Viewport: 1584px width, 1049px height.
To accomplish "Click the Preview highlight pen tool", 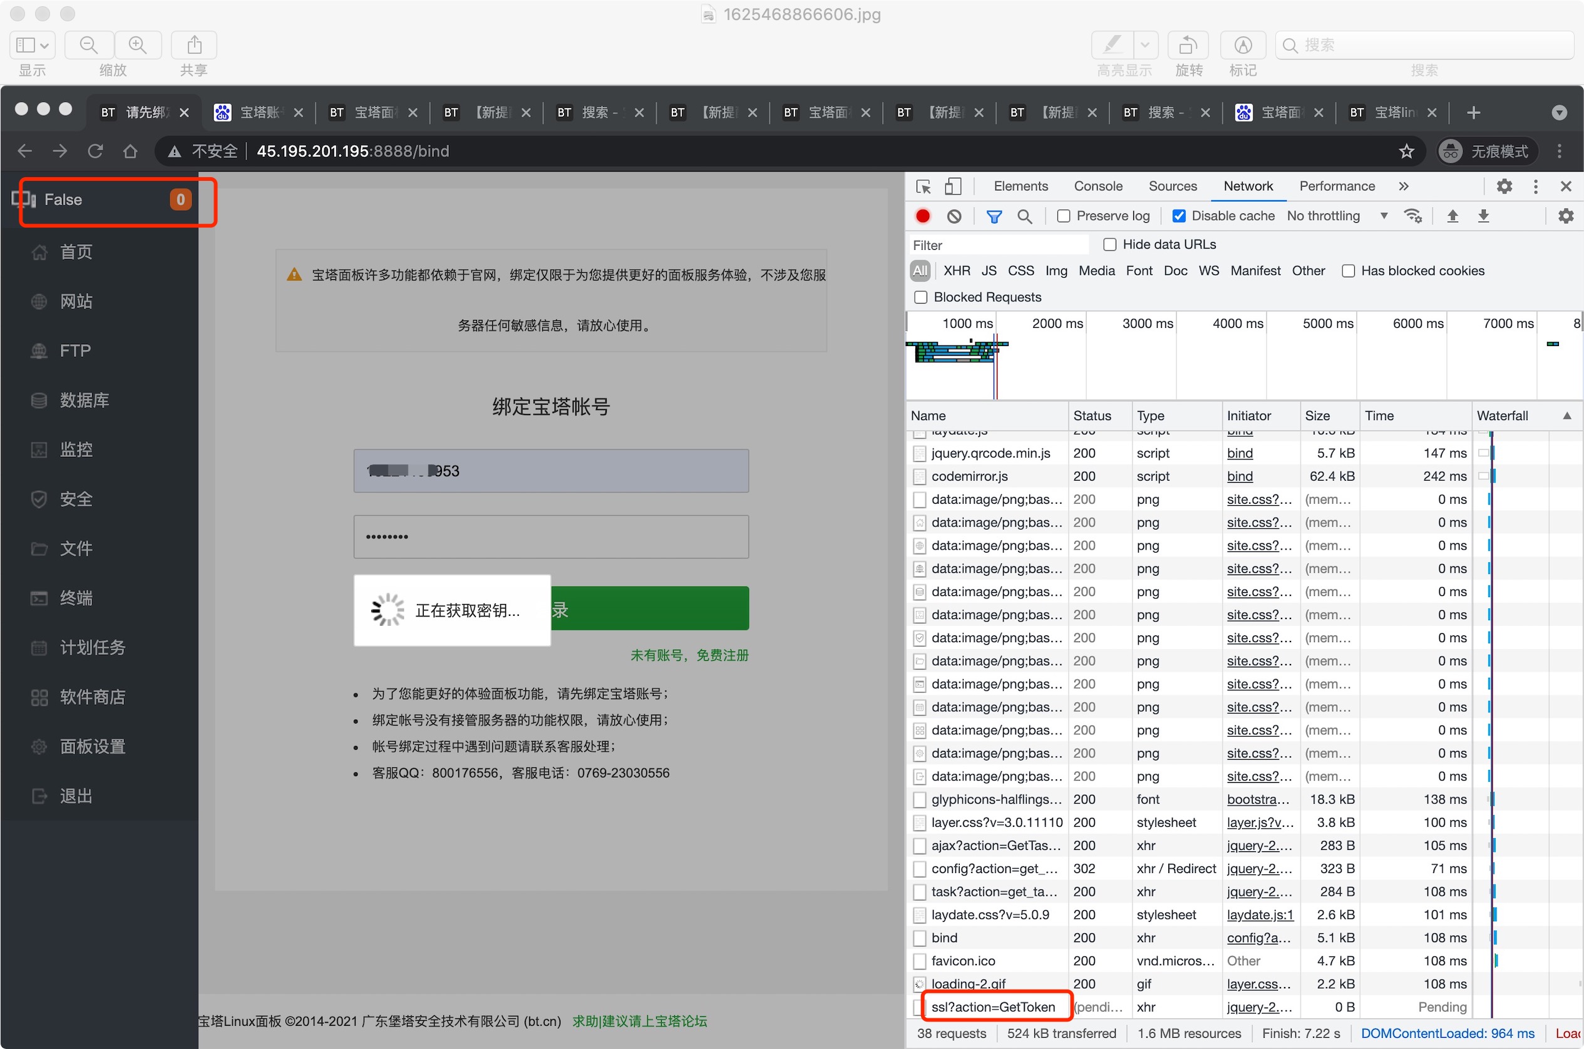I will click(1113, 45).
